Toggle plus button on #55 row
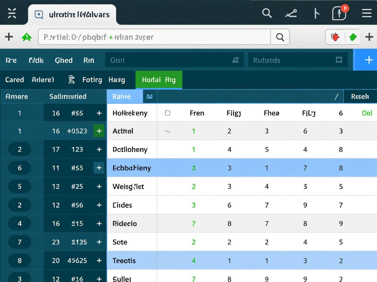The width and height of the screenshot is (377, 282). click(99, 168)
